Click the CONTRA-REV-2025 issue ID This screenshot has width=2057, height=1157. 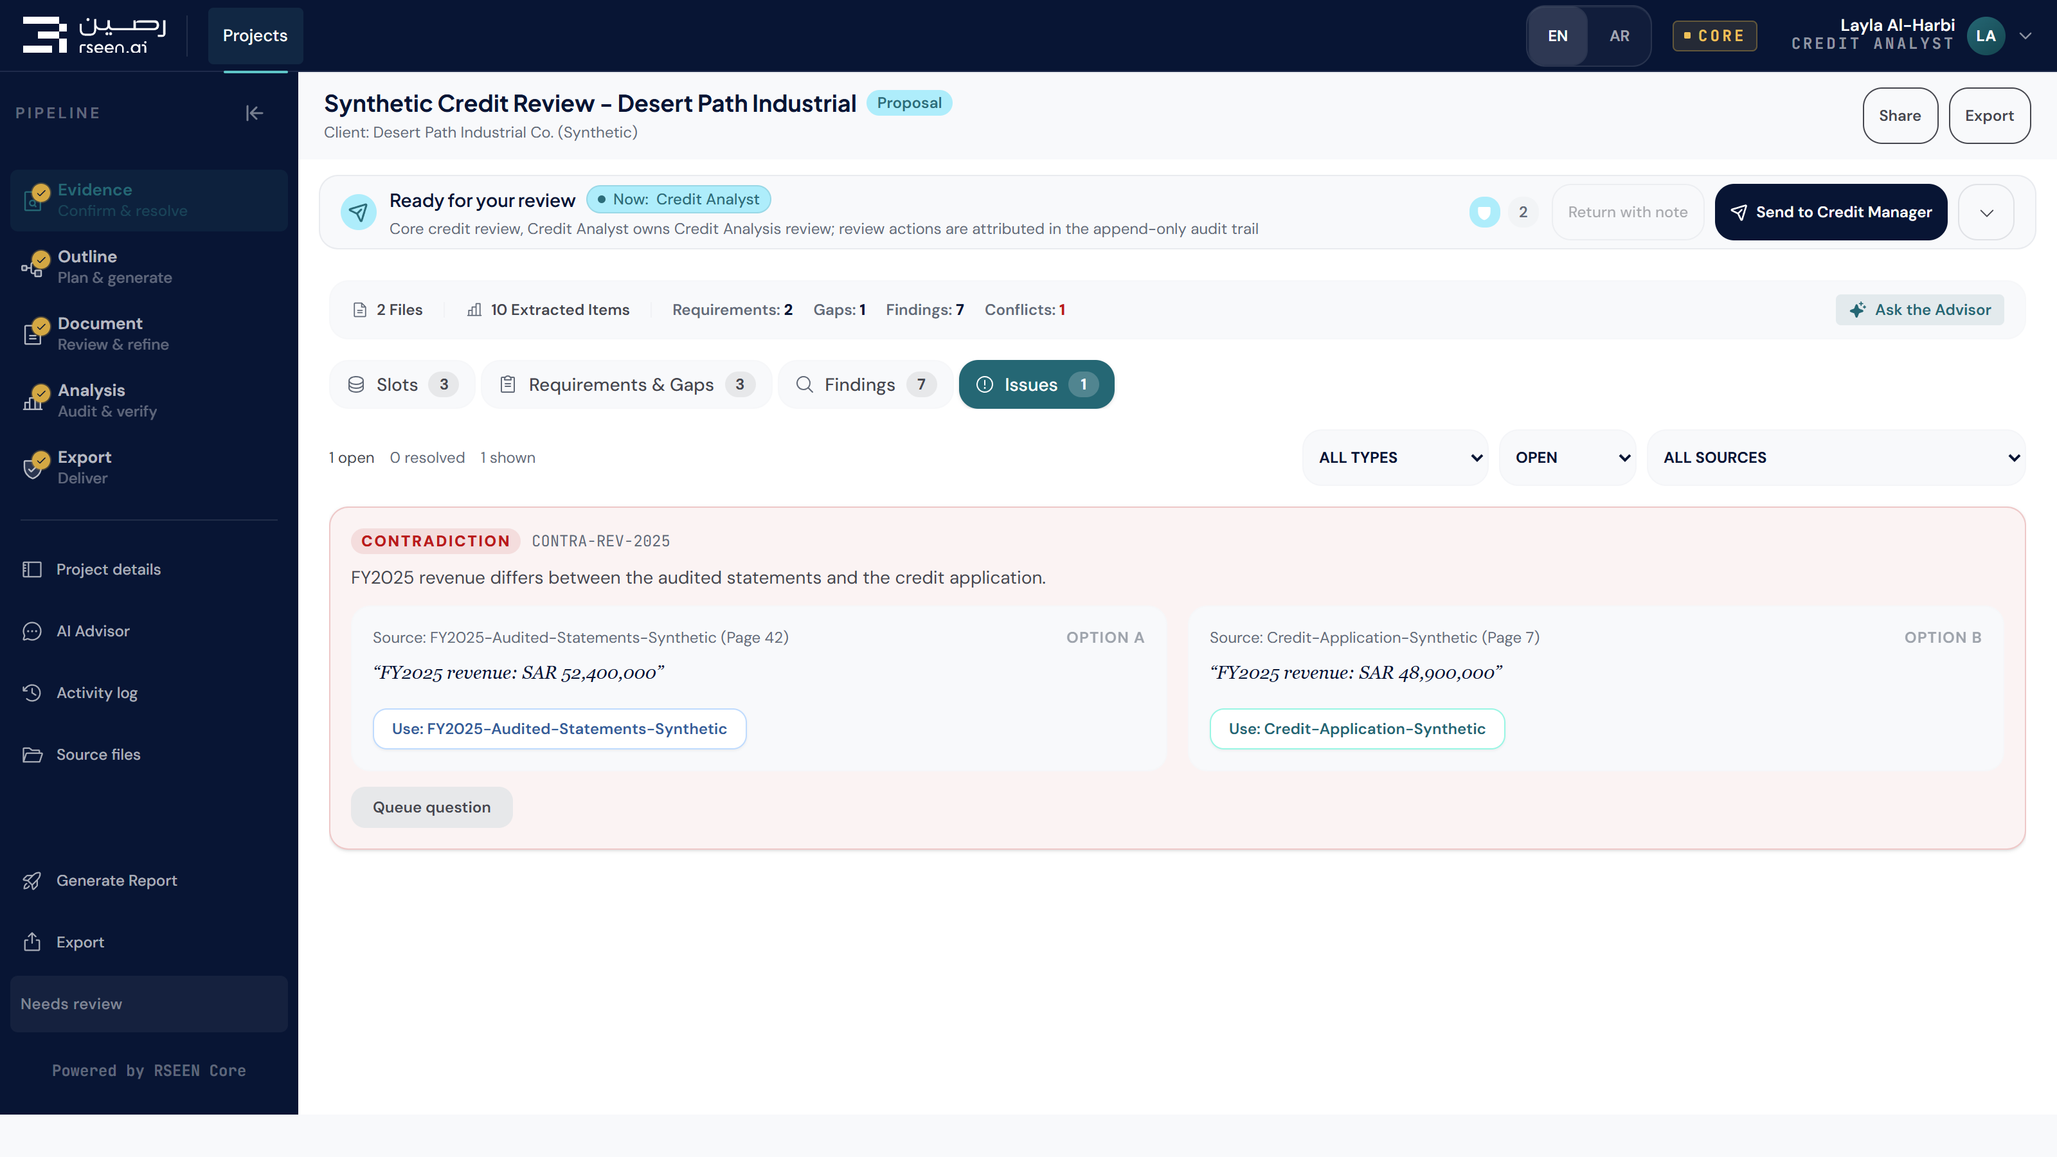tap(601, 541)
